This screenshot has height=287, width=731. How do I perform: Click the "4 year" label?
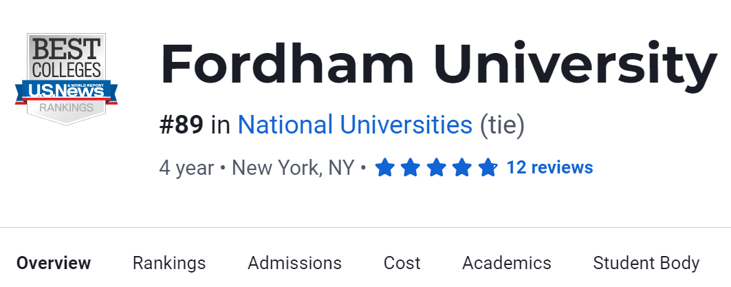coord(186,167)
